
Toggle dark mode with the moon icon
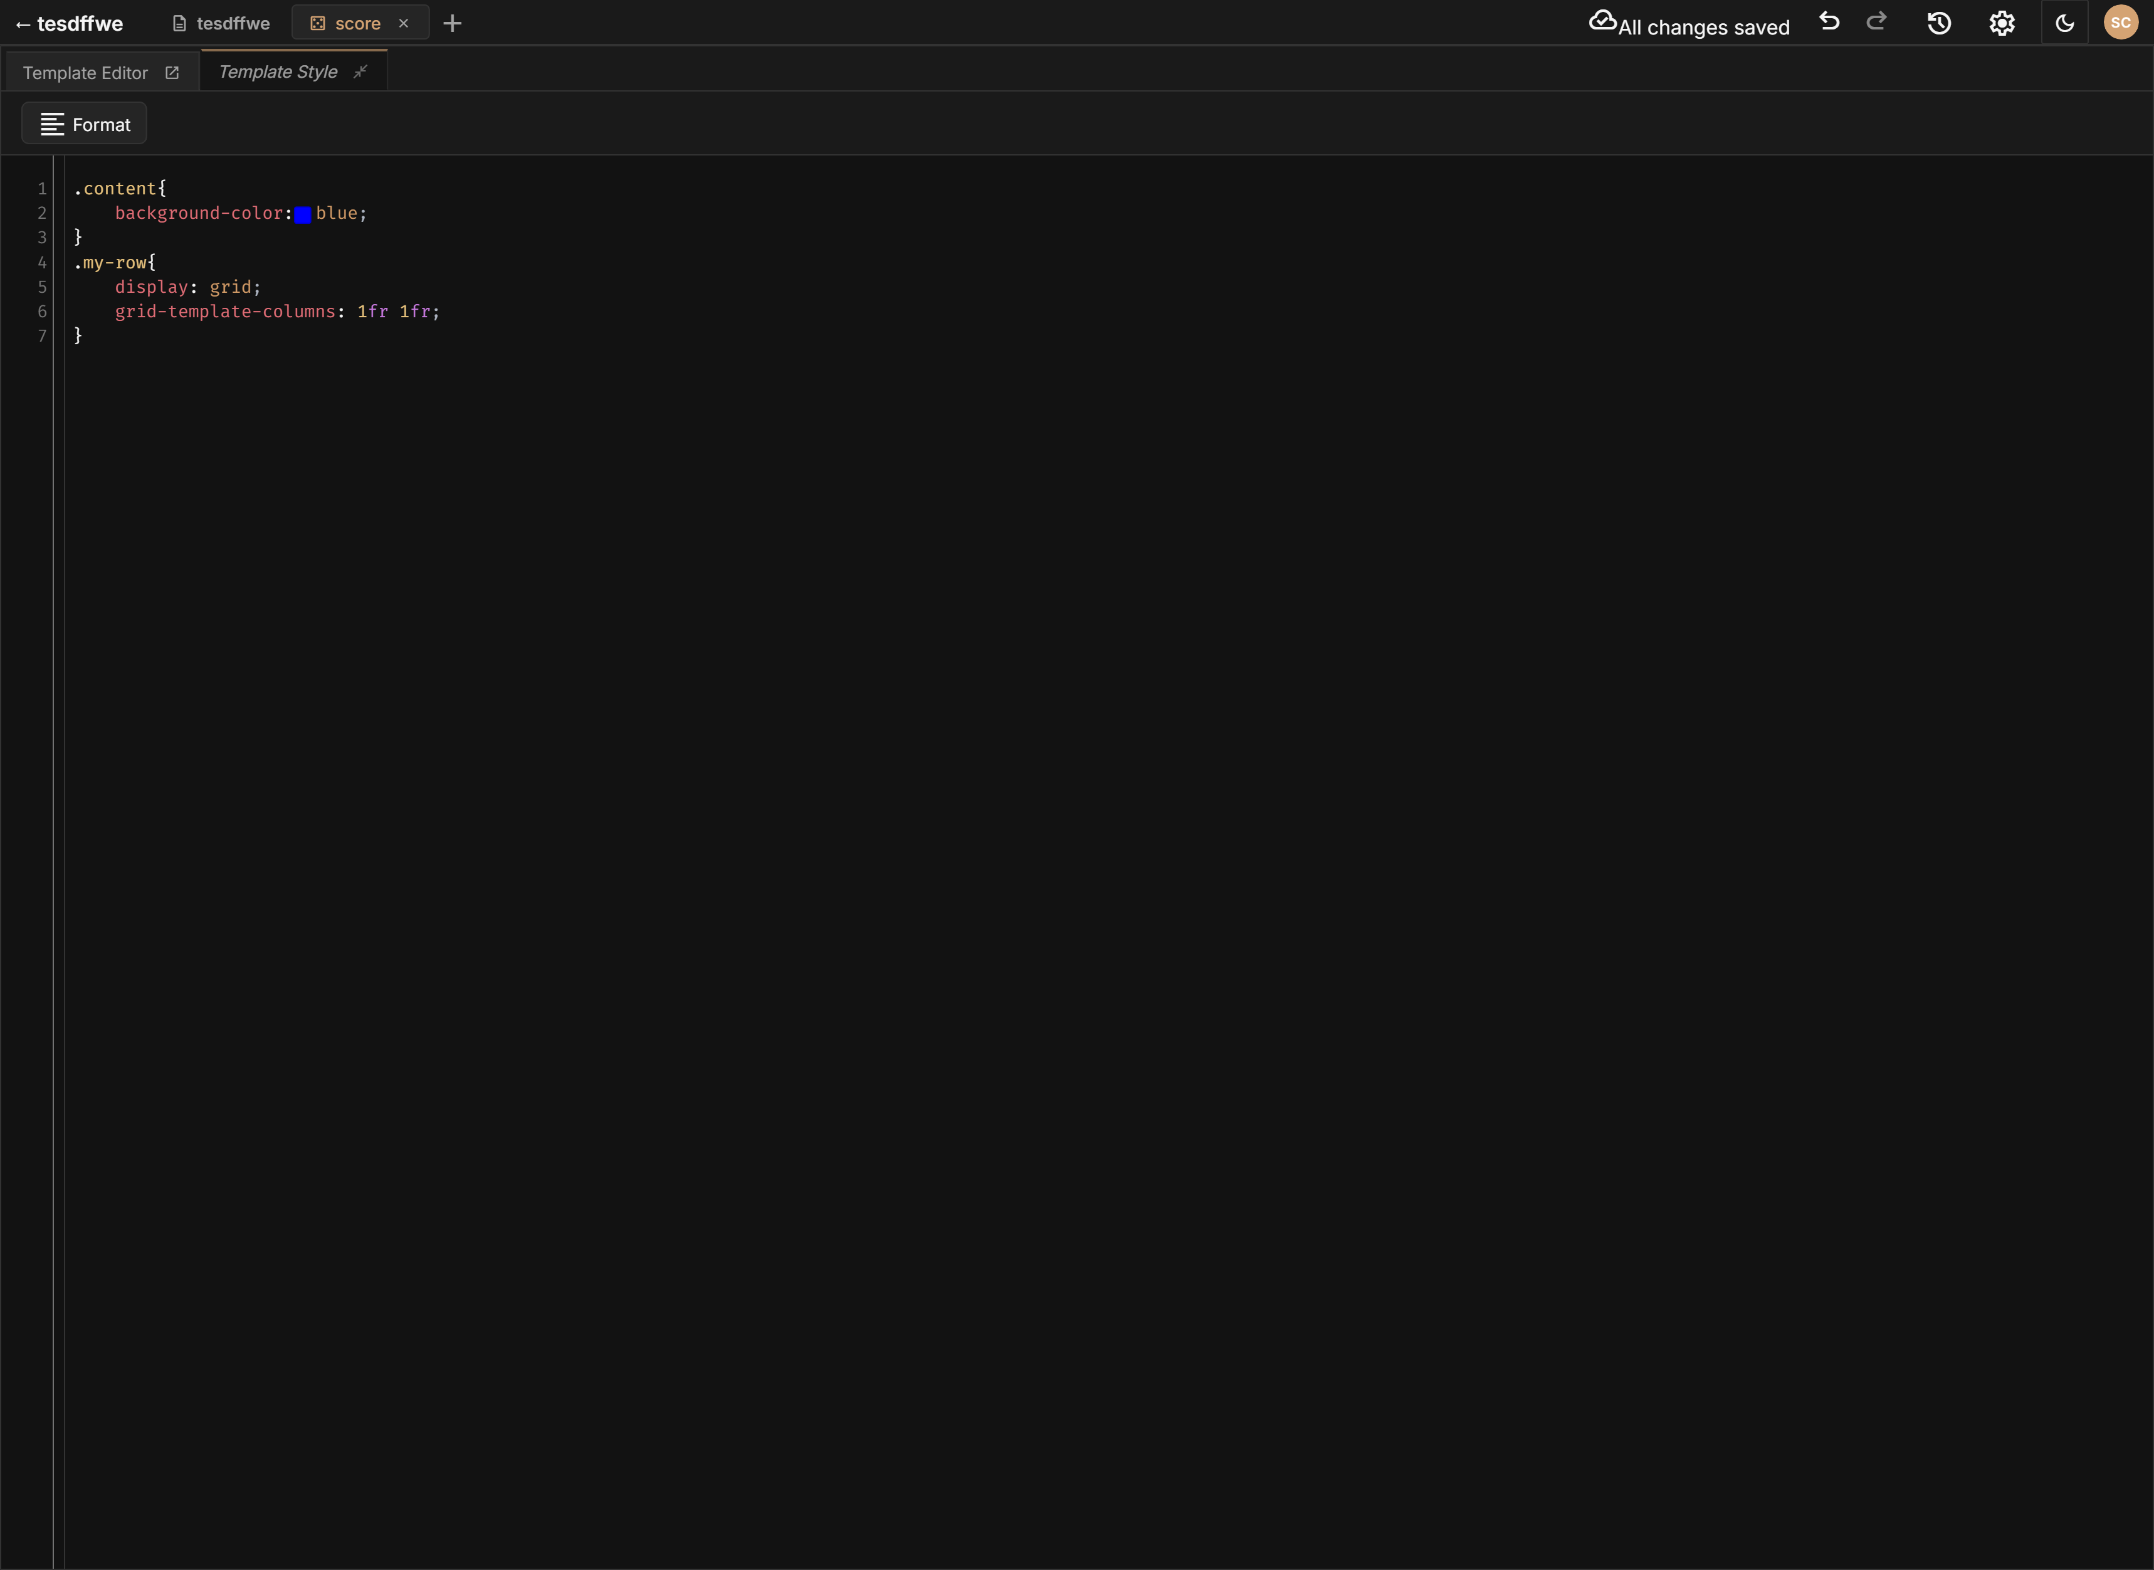pyautogui.click(x=2064, y=22)
